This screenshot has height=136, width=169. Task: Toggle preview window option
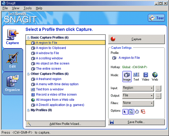tap(131, 112)
